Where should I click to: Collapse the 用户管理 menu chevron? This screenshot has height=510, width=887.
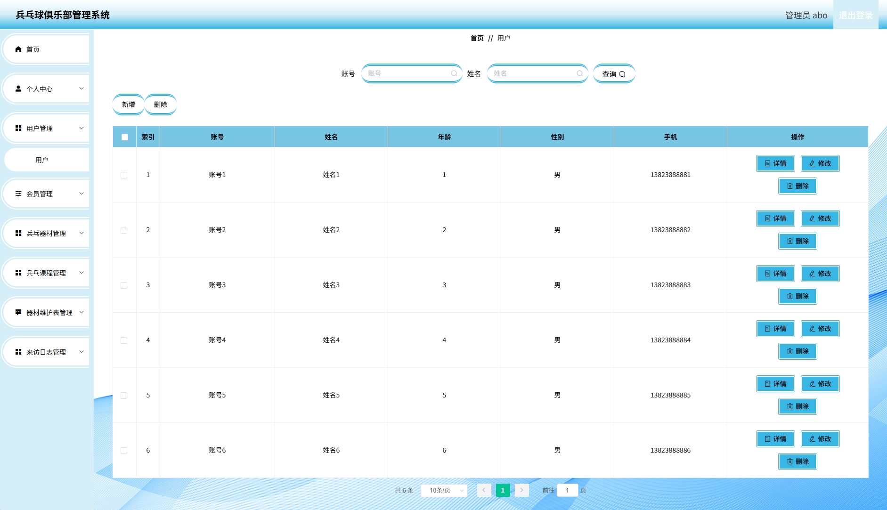pos(81,128)
